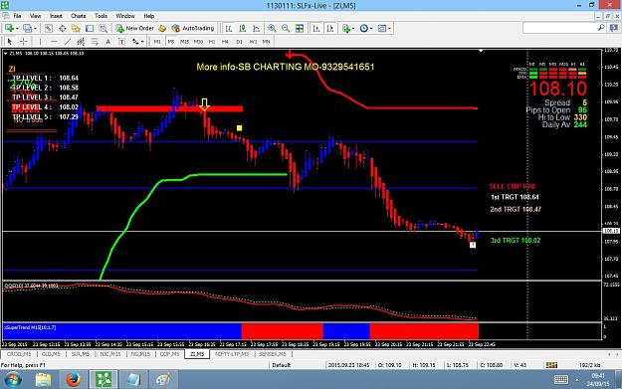Select the Text Label tool
622x389 pixels.
coord(121,41)
